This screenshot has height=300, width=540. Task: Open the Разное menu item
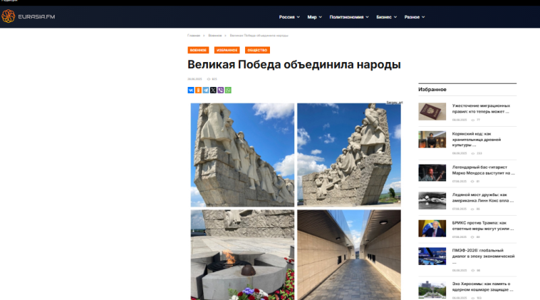(414, 17)
